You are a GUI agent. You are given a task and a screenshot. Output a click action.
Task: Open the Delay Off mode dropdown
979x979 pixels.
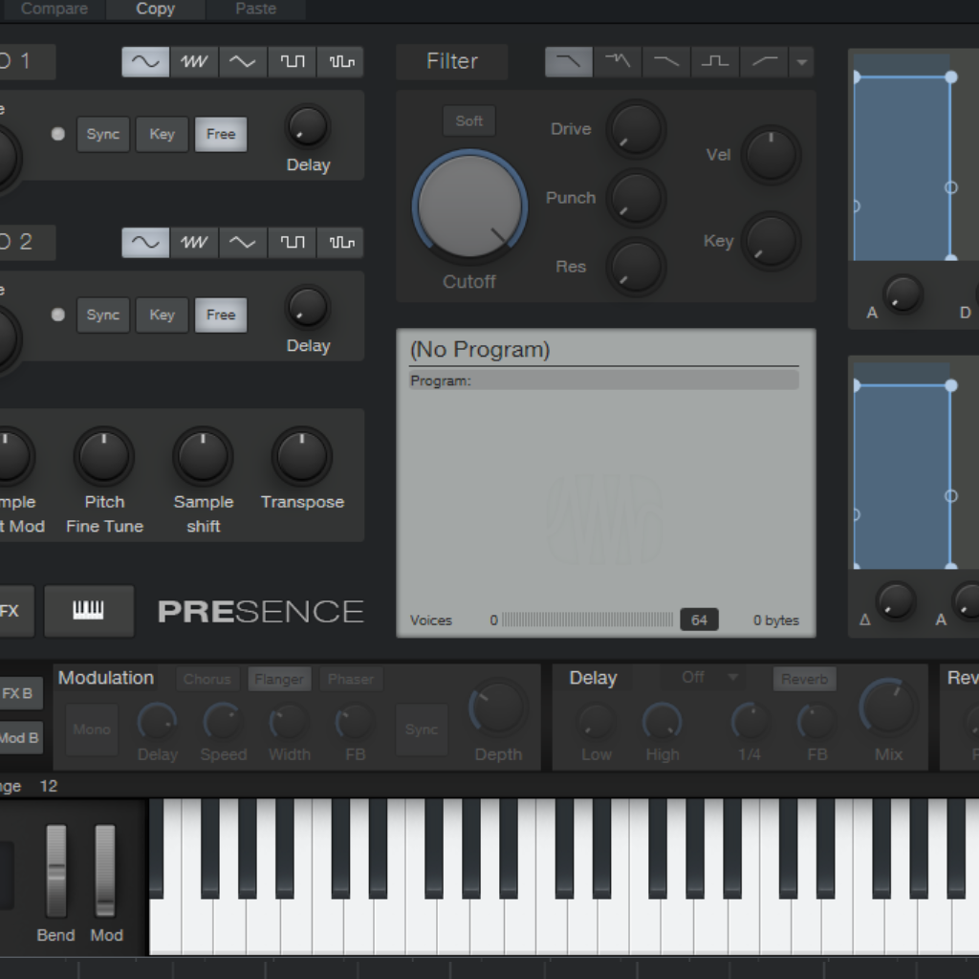click(x=703, y=678)
